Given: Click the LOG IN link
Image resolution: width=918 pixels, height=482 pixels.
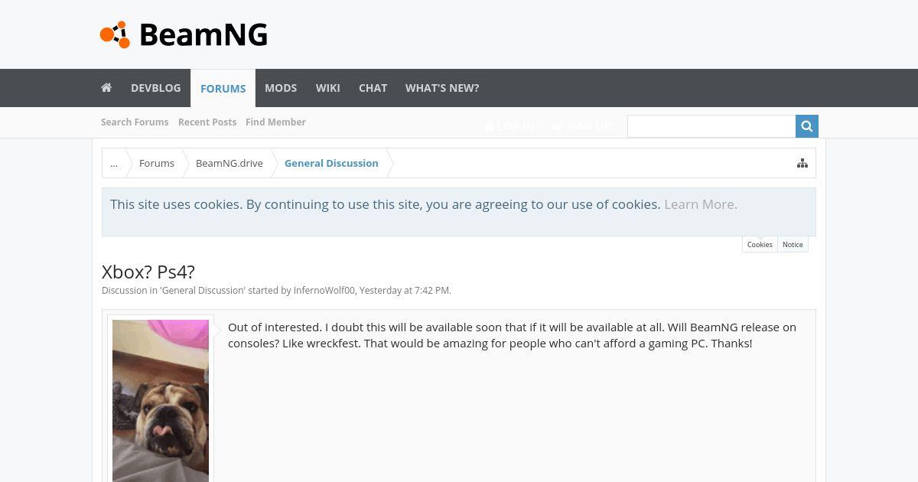Looking at the screenshot, I should click(509, 126).
